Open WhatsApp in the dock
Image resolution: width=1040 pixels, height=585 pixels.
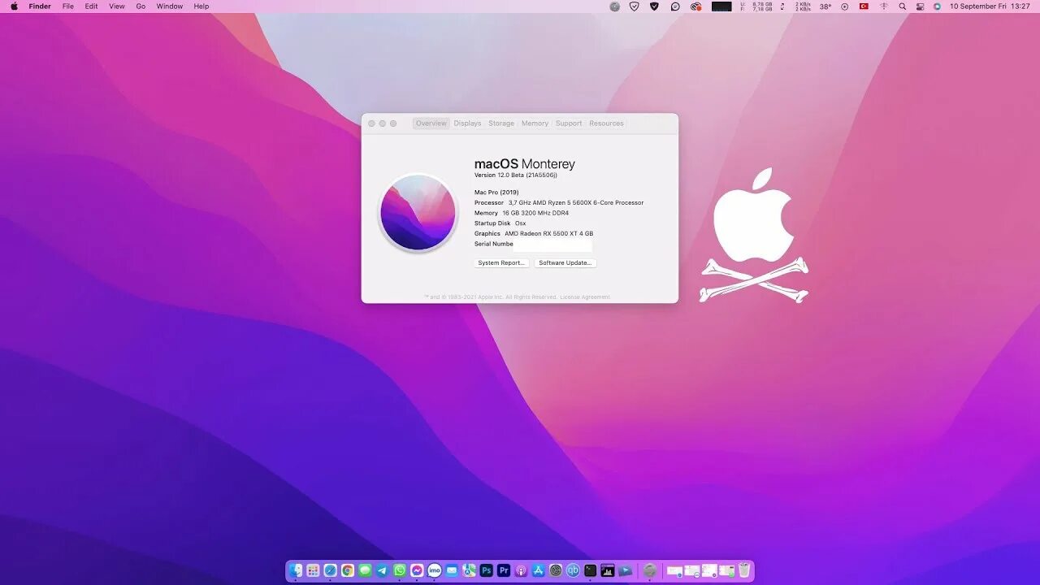400,570
